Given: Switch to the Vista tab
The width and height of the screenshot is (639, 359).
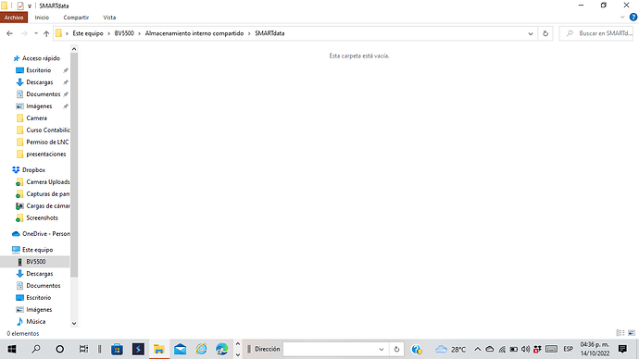Looking at the screenshot, I should (109, 18).
